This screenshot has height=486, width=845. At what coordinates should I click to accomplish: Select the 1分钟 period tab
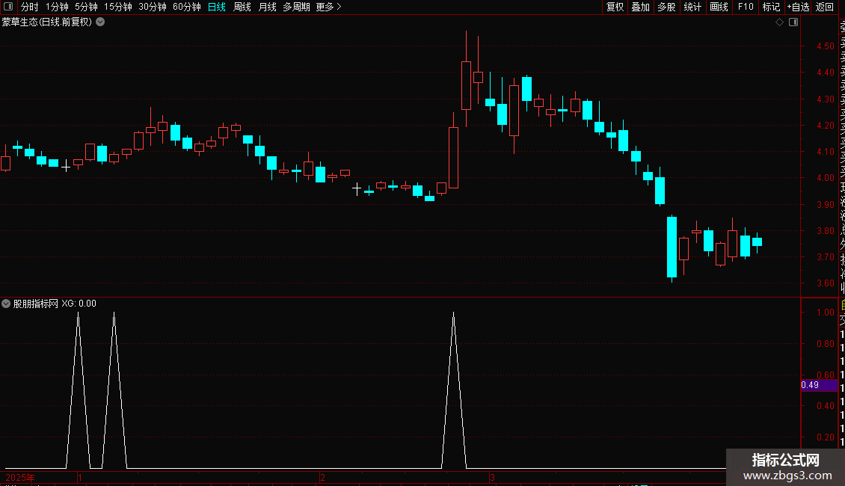tap(57, 7)
